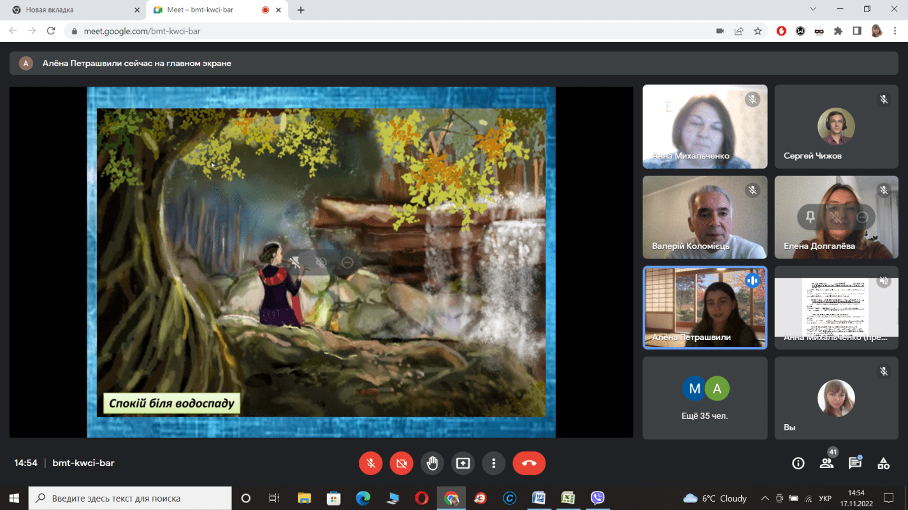Open the chat with everyone panel

point(855,464)
